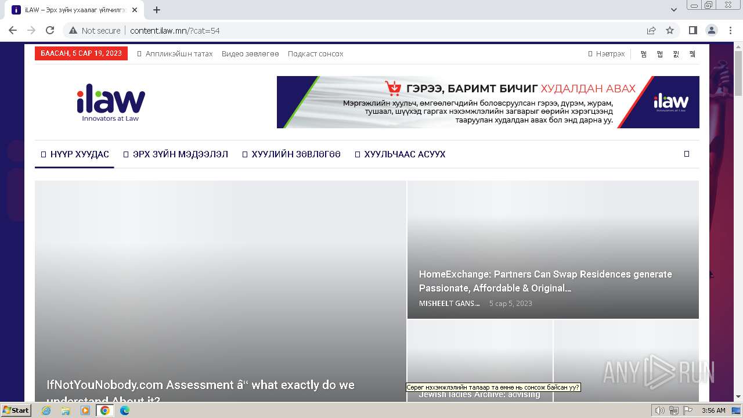Click the share page icon in address bar
The width and height of the screenshot is (743, 418).
point(651,30)
